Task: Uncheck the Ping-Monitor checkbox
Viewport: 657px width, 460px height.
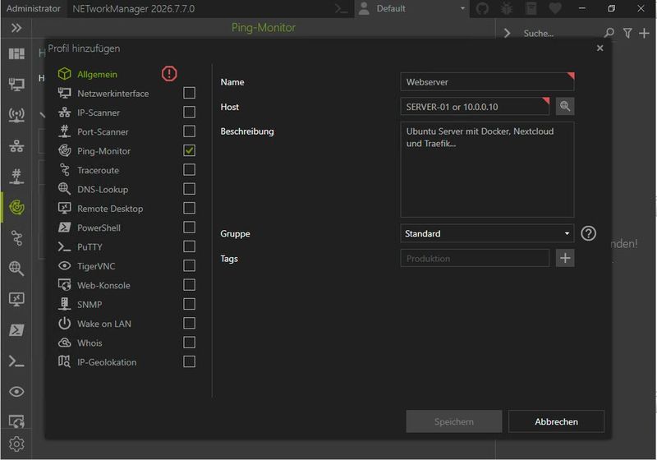Action: tap(189, 150)
